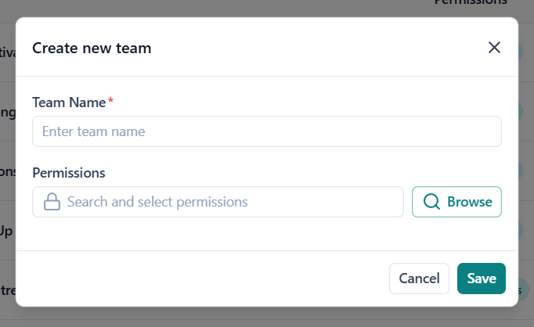This screenshot has height=327, width=534.
Task: Click the teal badge right of Save button
Action: point(521,289)
